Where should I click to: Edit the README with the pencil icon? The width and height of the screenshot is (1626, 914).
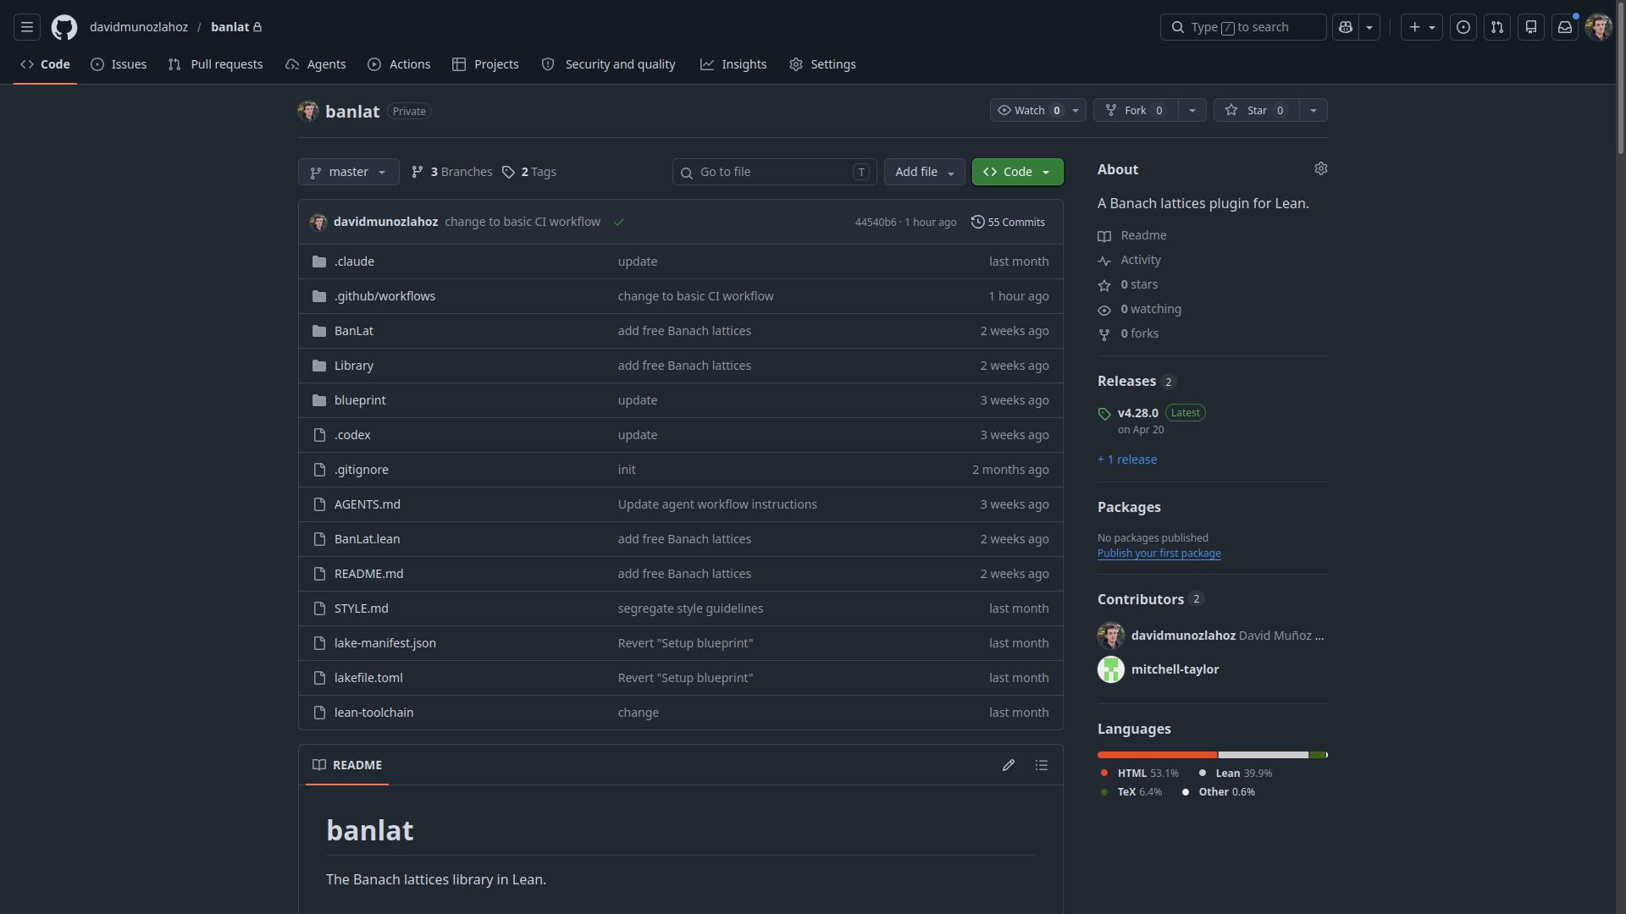coord(1008,765)
